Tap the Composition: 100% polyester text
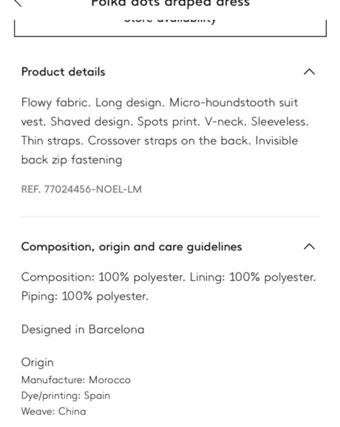This screenshot has width=340, height=427. (103, 277)
